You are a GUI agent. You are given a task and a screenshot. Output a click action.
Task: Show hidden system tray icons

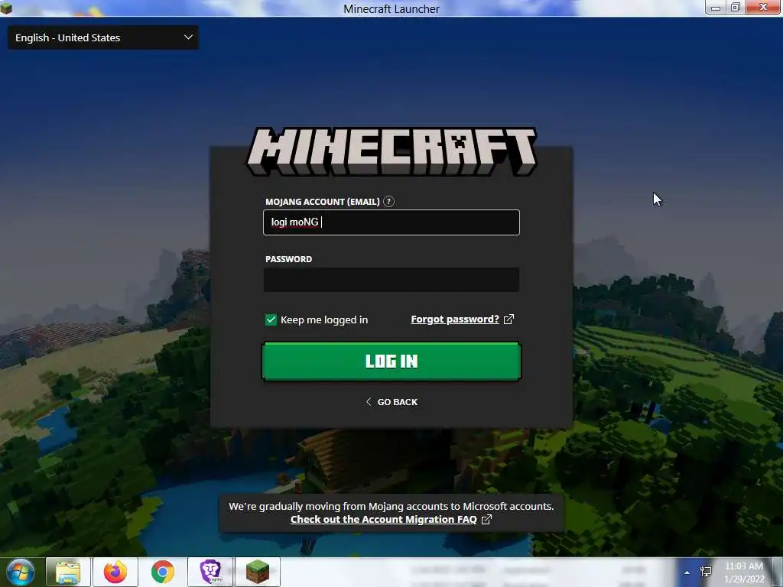tap(687, 572)
